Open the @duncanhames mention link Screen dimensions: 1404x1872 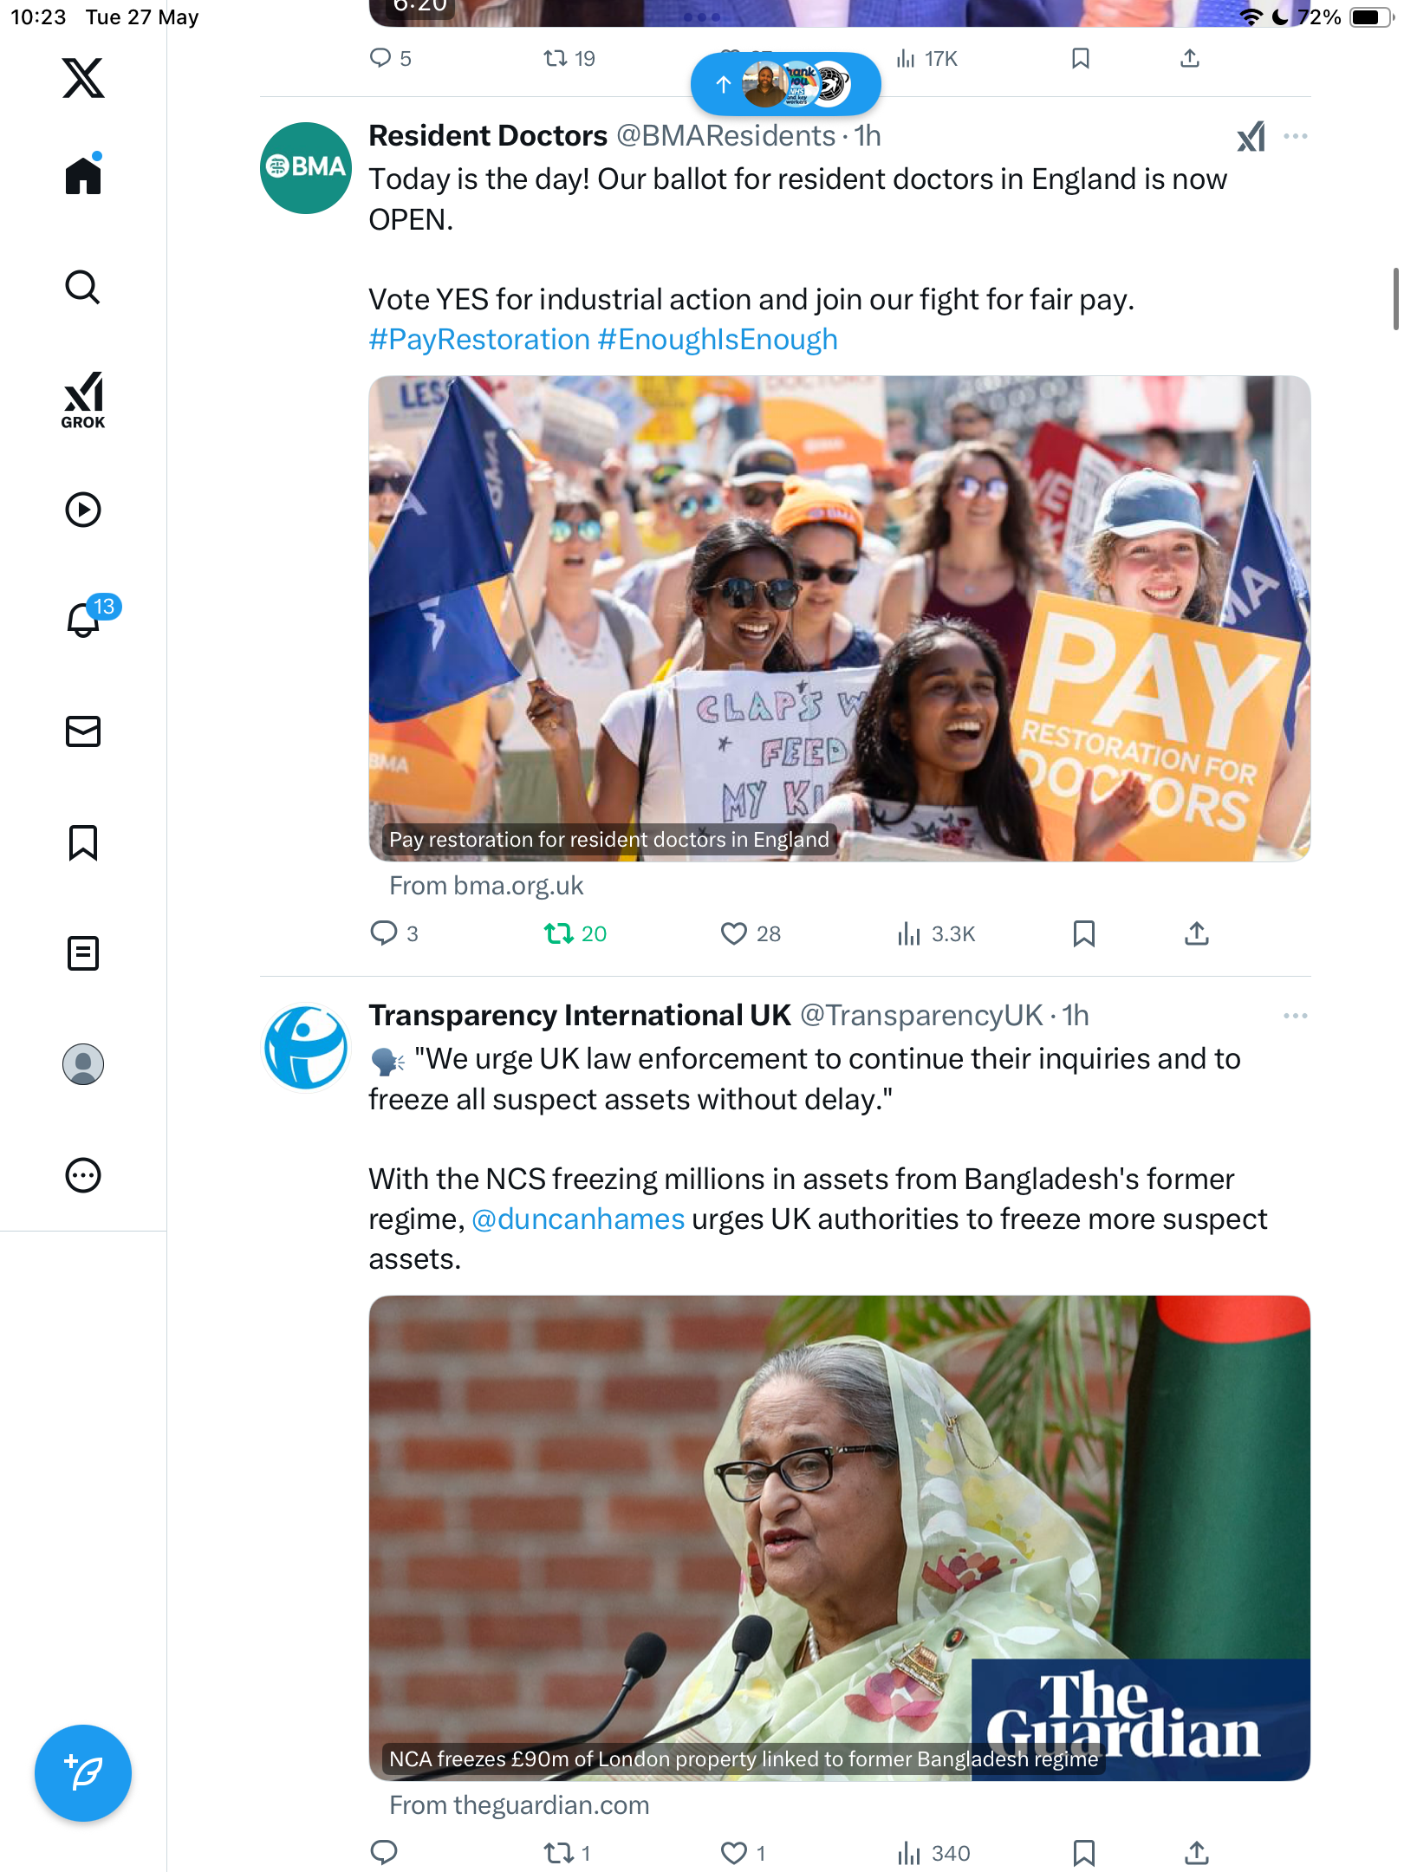[x=578, y=1219]
